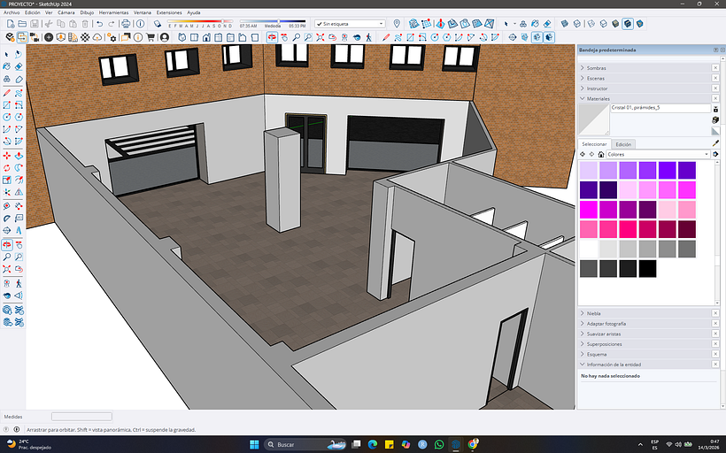Toggle X-ray style mode
726x453 pixels.
(565, 24)
